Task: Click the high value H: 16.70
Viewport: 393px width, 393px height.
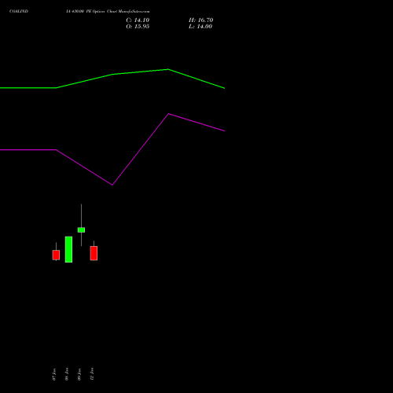Action: pos(200,20)
